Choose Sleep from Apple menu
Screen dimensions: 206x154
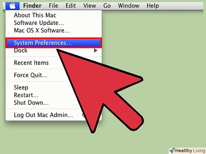(21, 87)
